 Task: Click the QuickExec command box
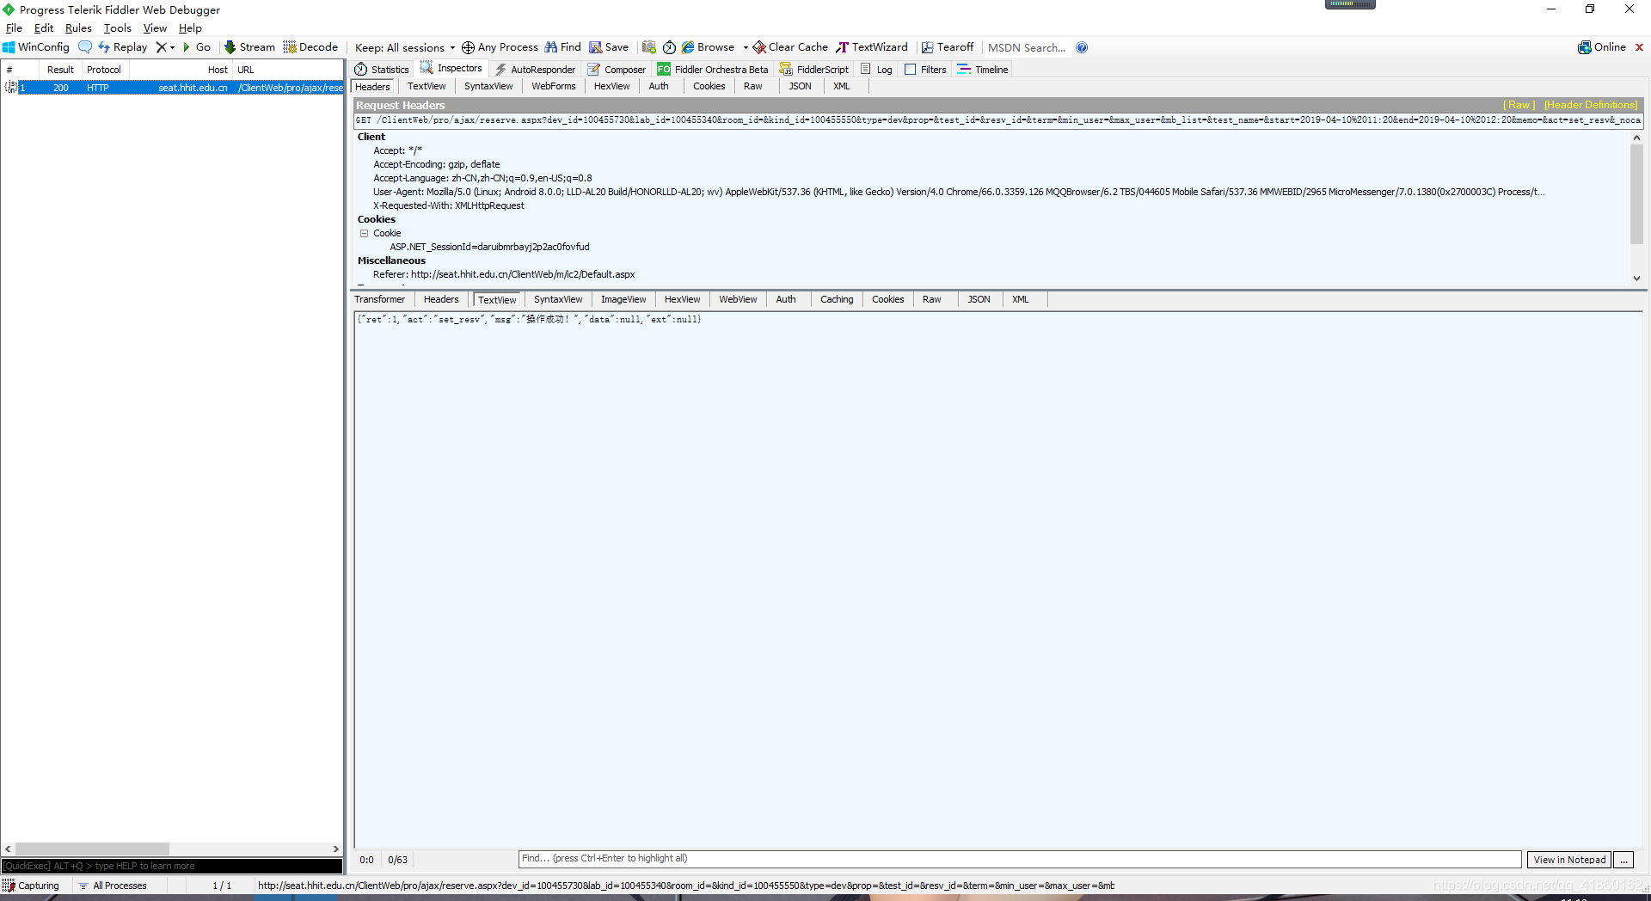coord(172,866)
